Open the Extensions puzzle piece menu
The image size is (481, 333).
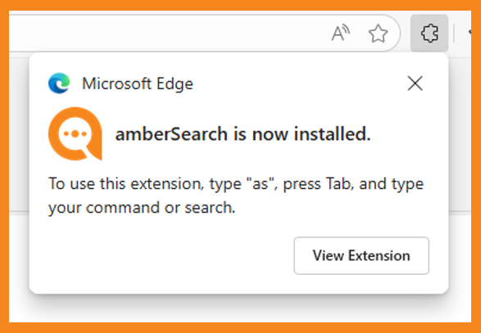pyautogui.click(x=429, y=33)
